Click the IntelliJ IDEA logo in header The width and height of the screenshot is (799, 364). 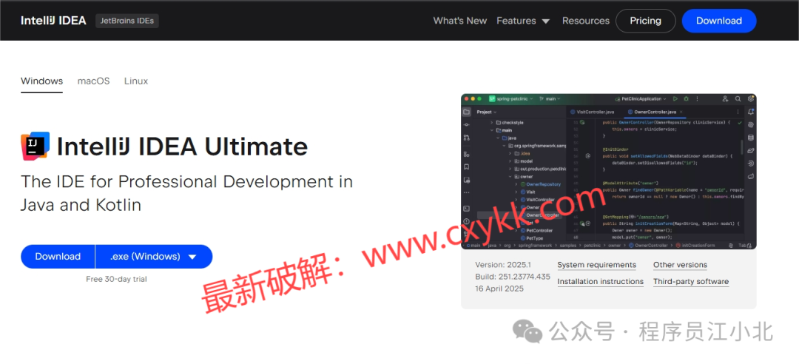53,21
